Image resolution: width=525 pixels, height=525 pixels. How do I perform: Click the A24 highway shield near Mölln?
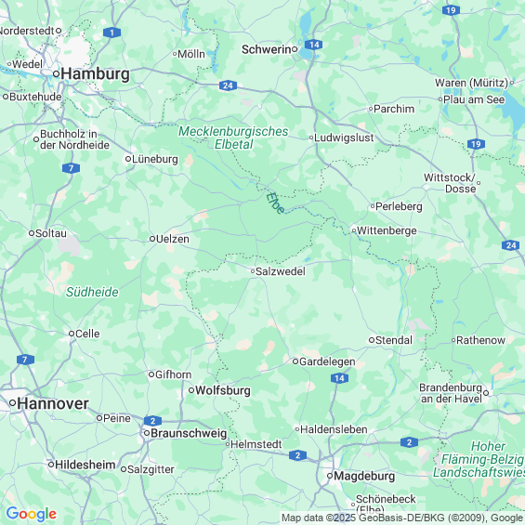228,85
